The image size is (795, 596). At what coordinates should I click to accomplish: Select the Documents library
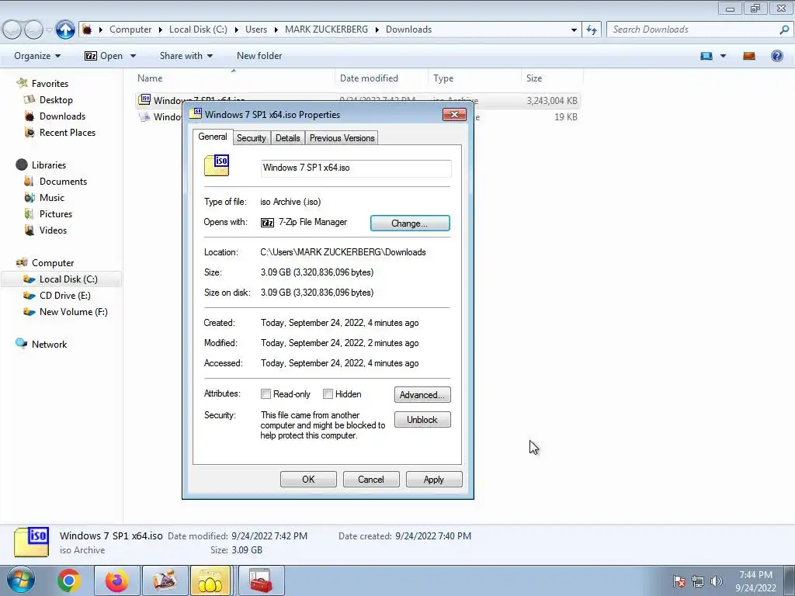(x=63, y=182)
